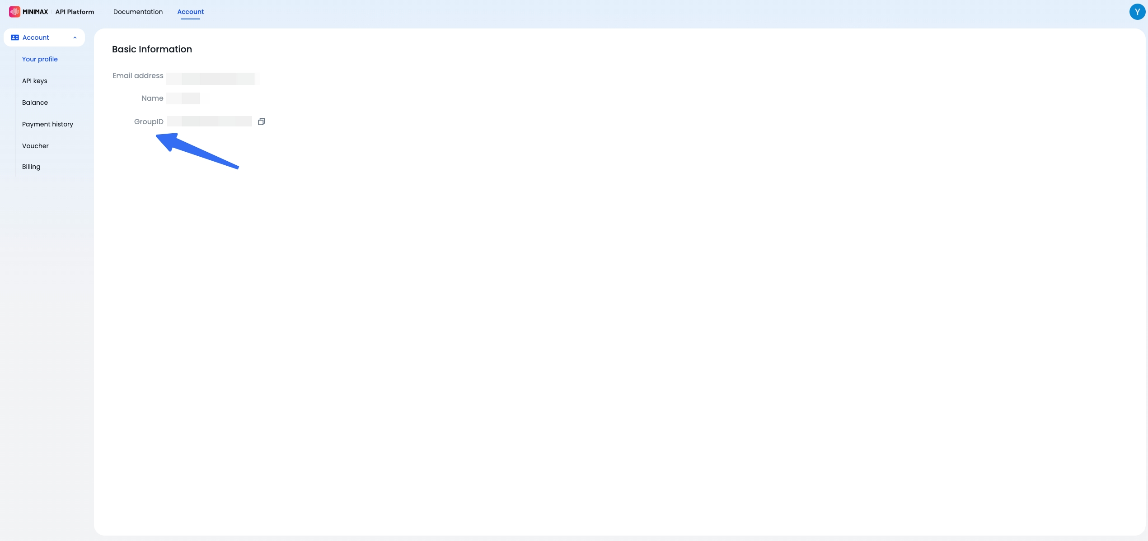1148x541 pixels.
Task: Go to Your profile
Action: click(40, 59)
